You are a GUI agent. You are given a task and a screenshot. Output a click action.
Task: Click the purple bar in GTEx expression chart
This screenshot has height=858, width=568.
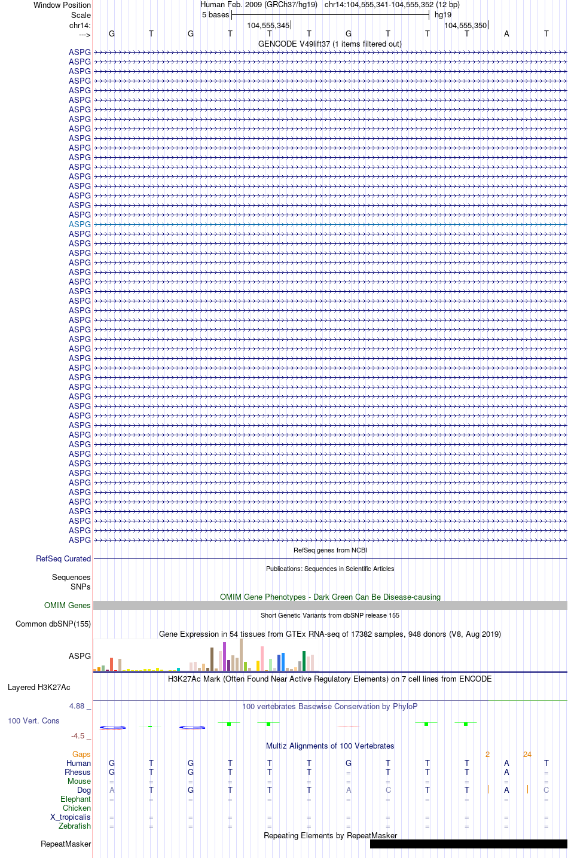pos(224,657)
